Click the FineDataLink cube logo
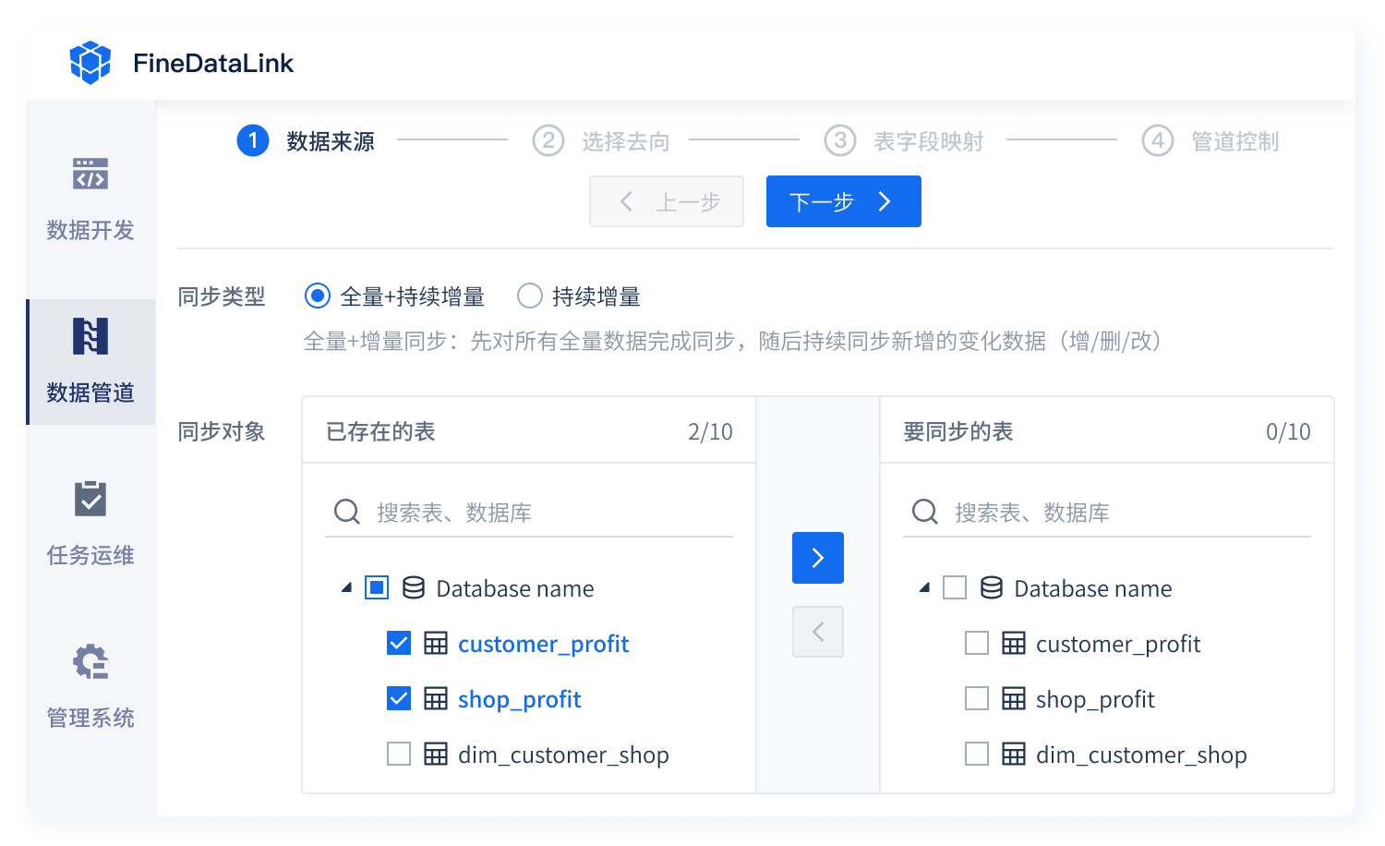This screenshot has width=1385, height=846. [90, 63]
